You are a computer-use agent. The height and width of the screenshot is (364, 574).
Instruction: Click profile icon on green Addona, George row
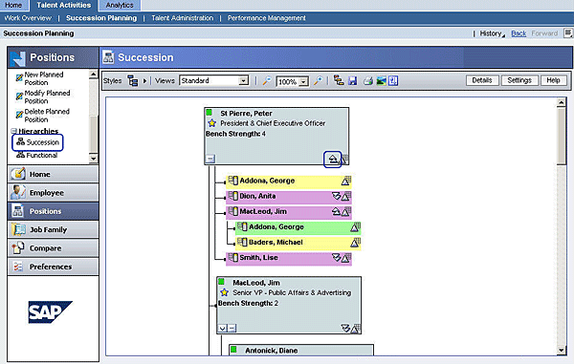click(x=356, y=227)
